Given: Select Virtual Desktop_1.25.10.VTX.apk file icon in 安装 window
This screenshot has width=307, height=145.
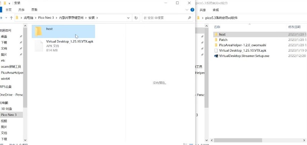Looking at the screenshot, I should pos(39,46).
